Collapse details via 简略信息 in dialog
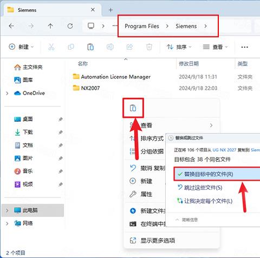Screen dimensions: 260x258 click(187, 220)
